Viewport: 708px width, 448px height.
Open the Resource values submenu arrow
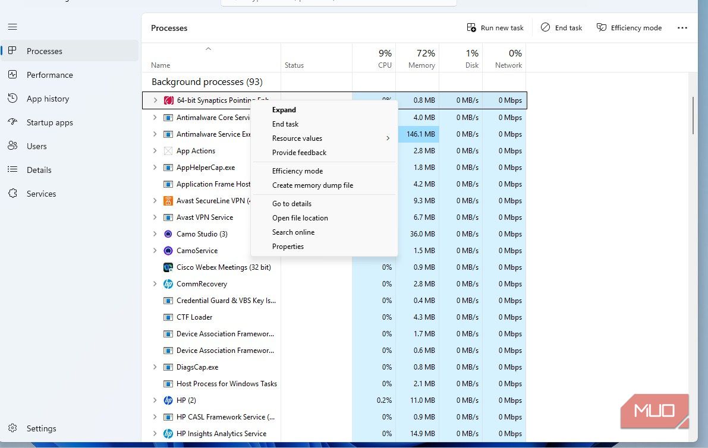tap(388, 138)
